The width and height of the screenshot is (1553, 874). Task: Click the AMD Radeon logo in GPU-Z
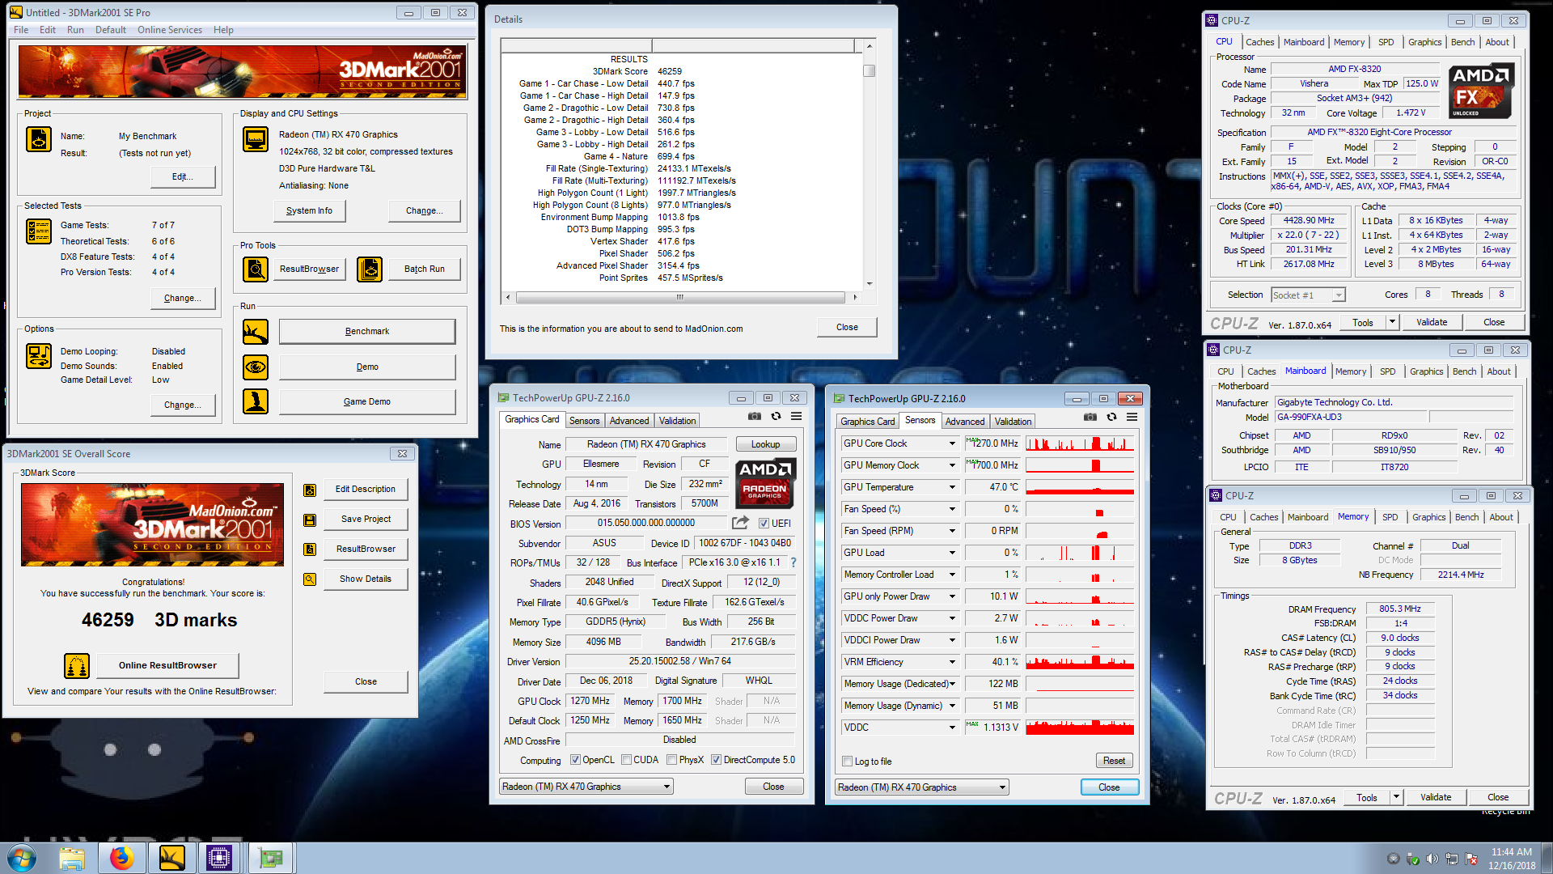pos(765,482)
